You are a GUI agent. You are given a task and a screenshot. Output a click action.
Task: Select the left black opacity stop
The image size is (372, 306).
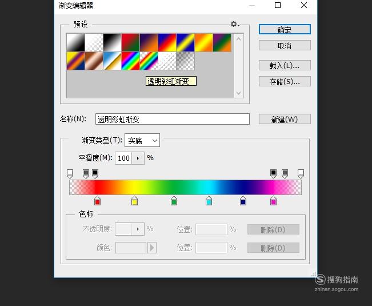(x=95, y=174)
